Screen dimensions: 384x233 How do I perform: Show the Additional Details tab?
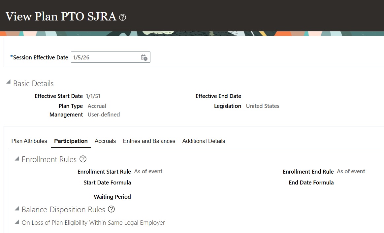click(204, 141)
